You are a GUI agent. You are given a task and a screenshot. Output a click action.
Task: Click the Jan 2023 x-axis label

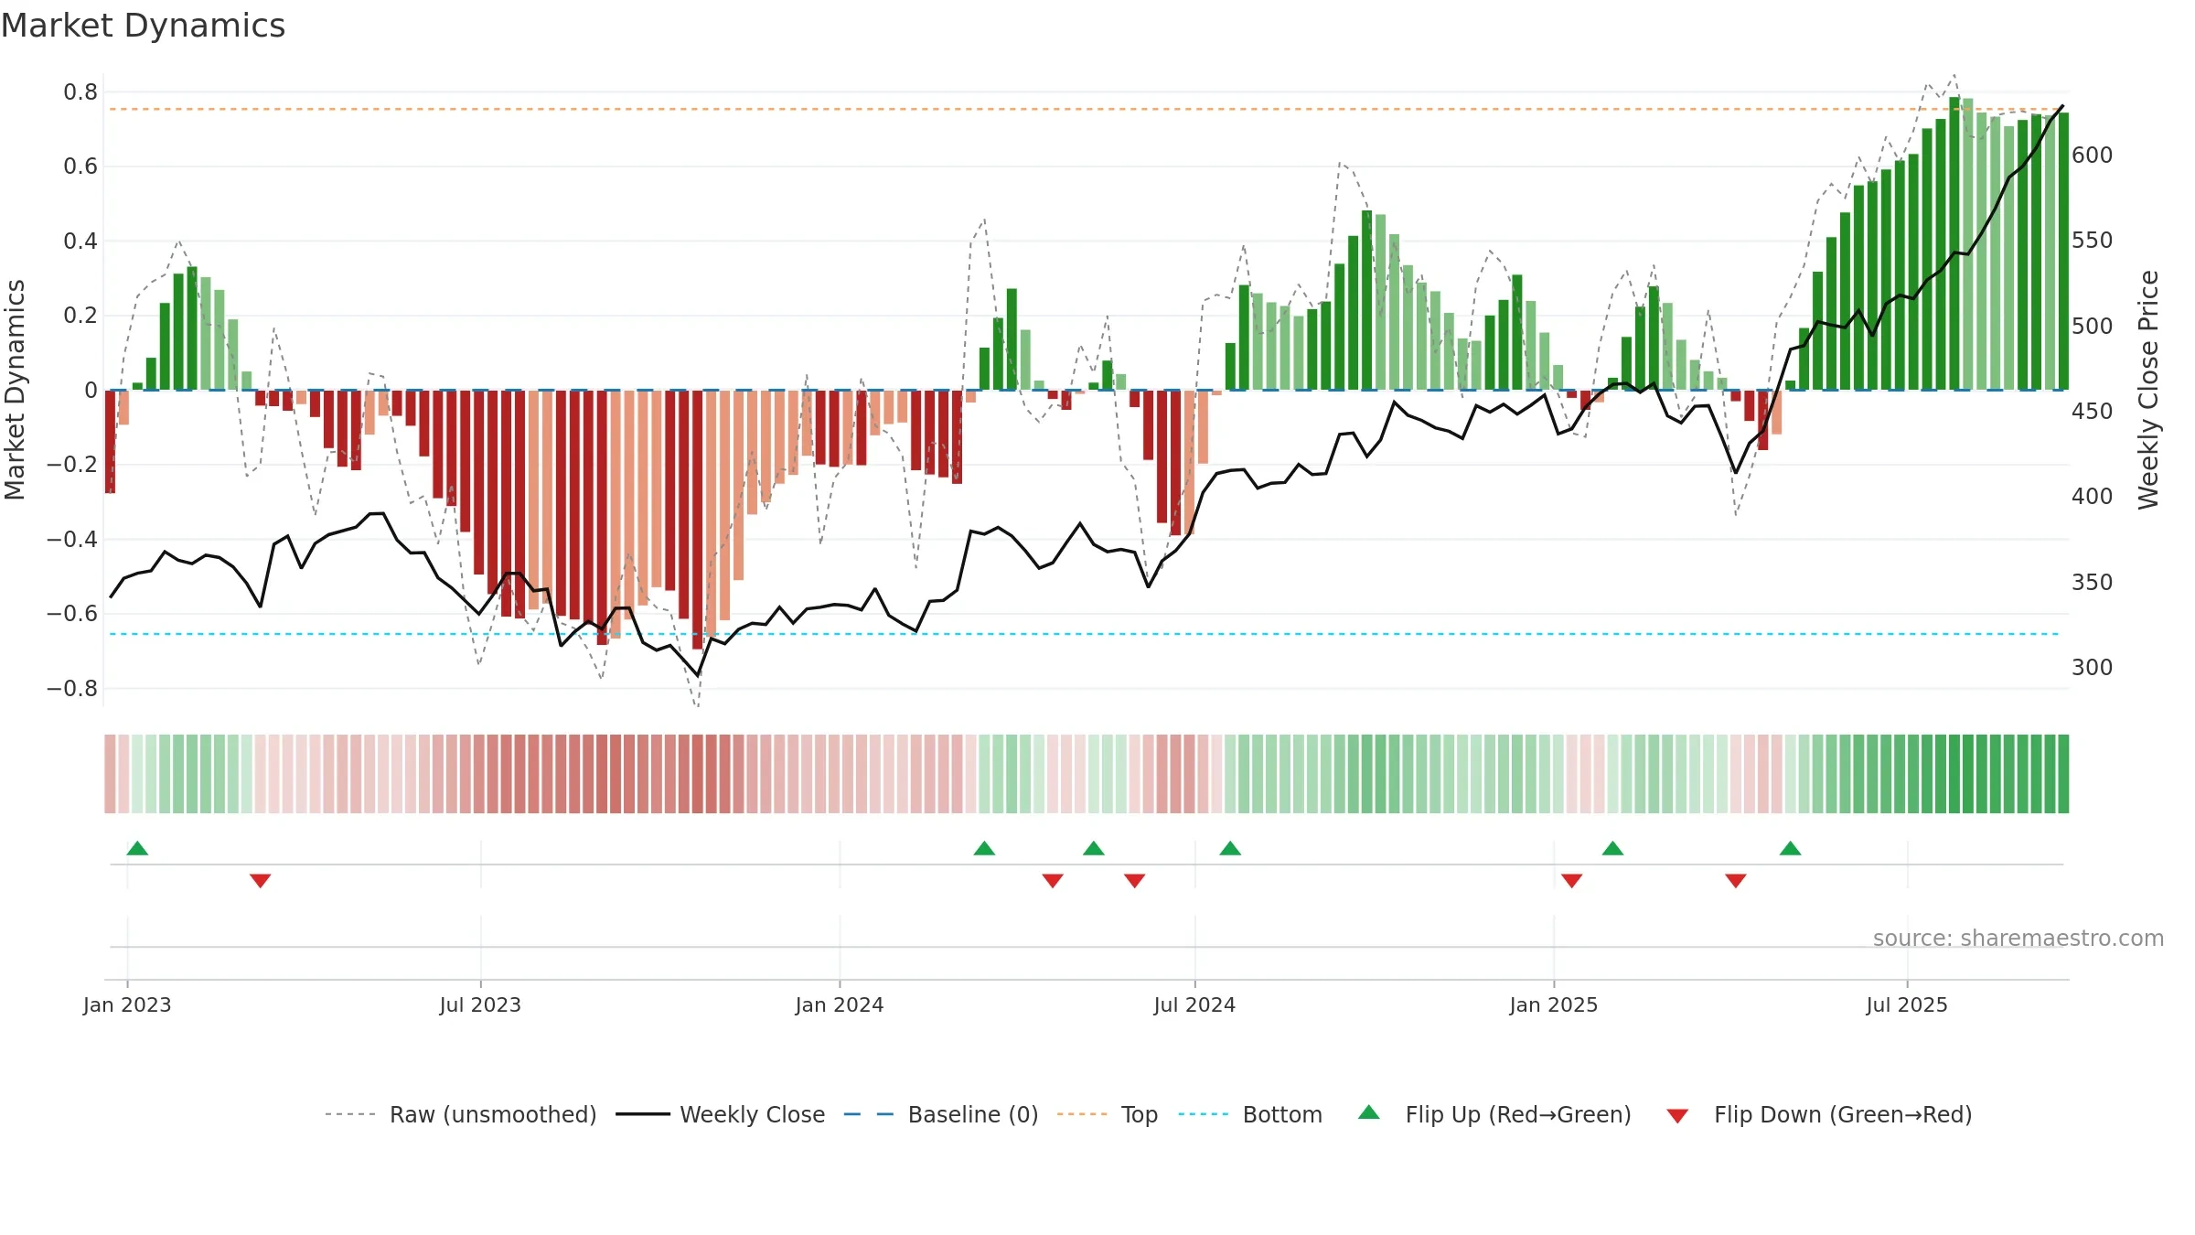coord(127,1004)
